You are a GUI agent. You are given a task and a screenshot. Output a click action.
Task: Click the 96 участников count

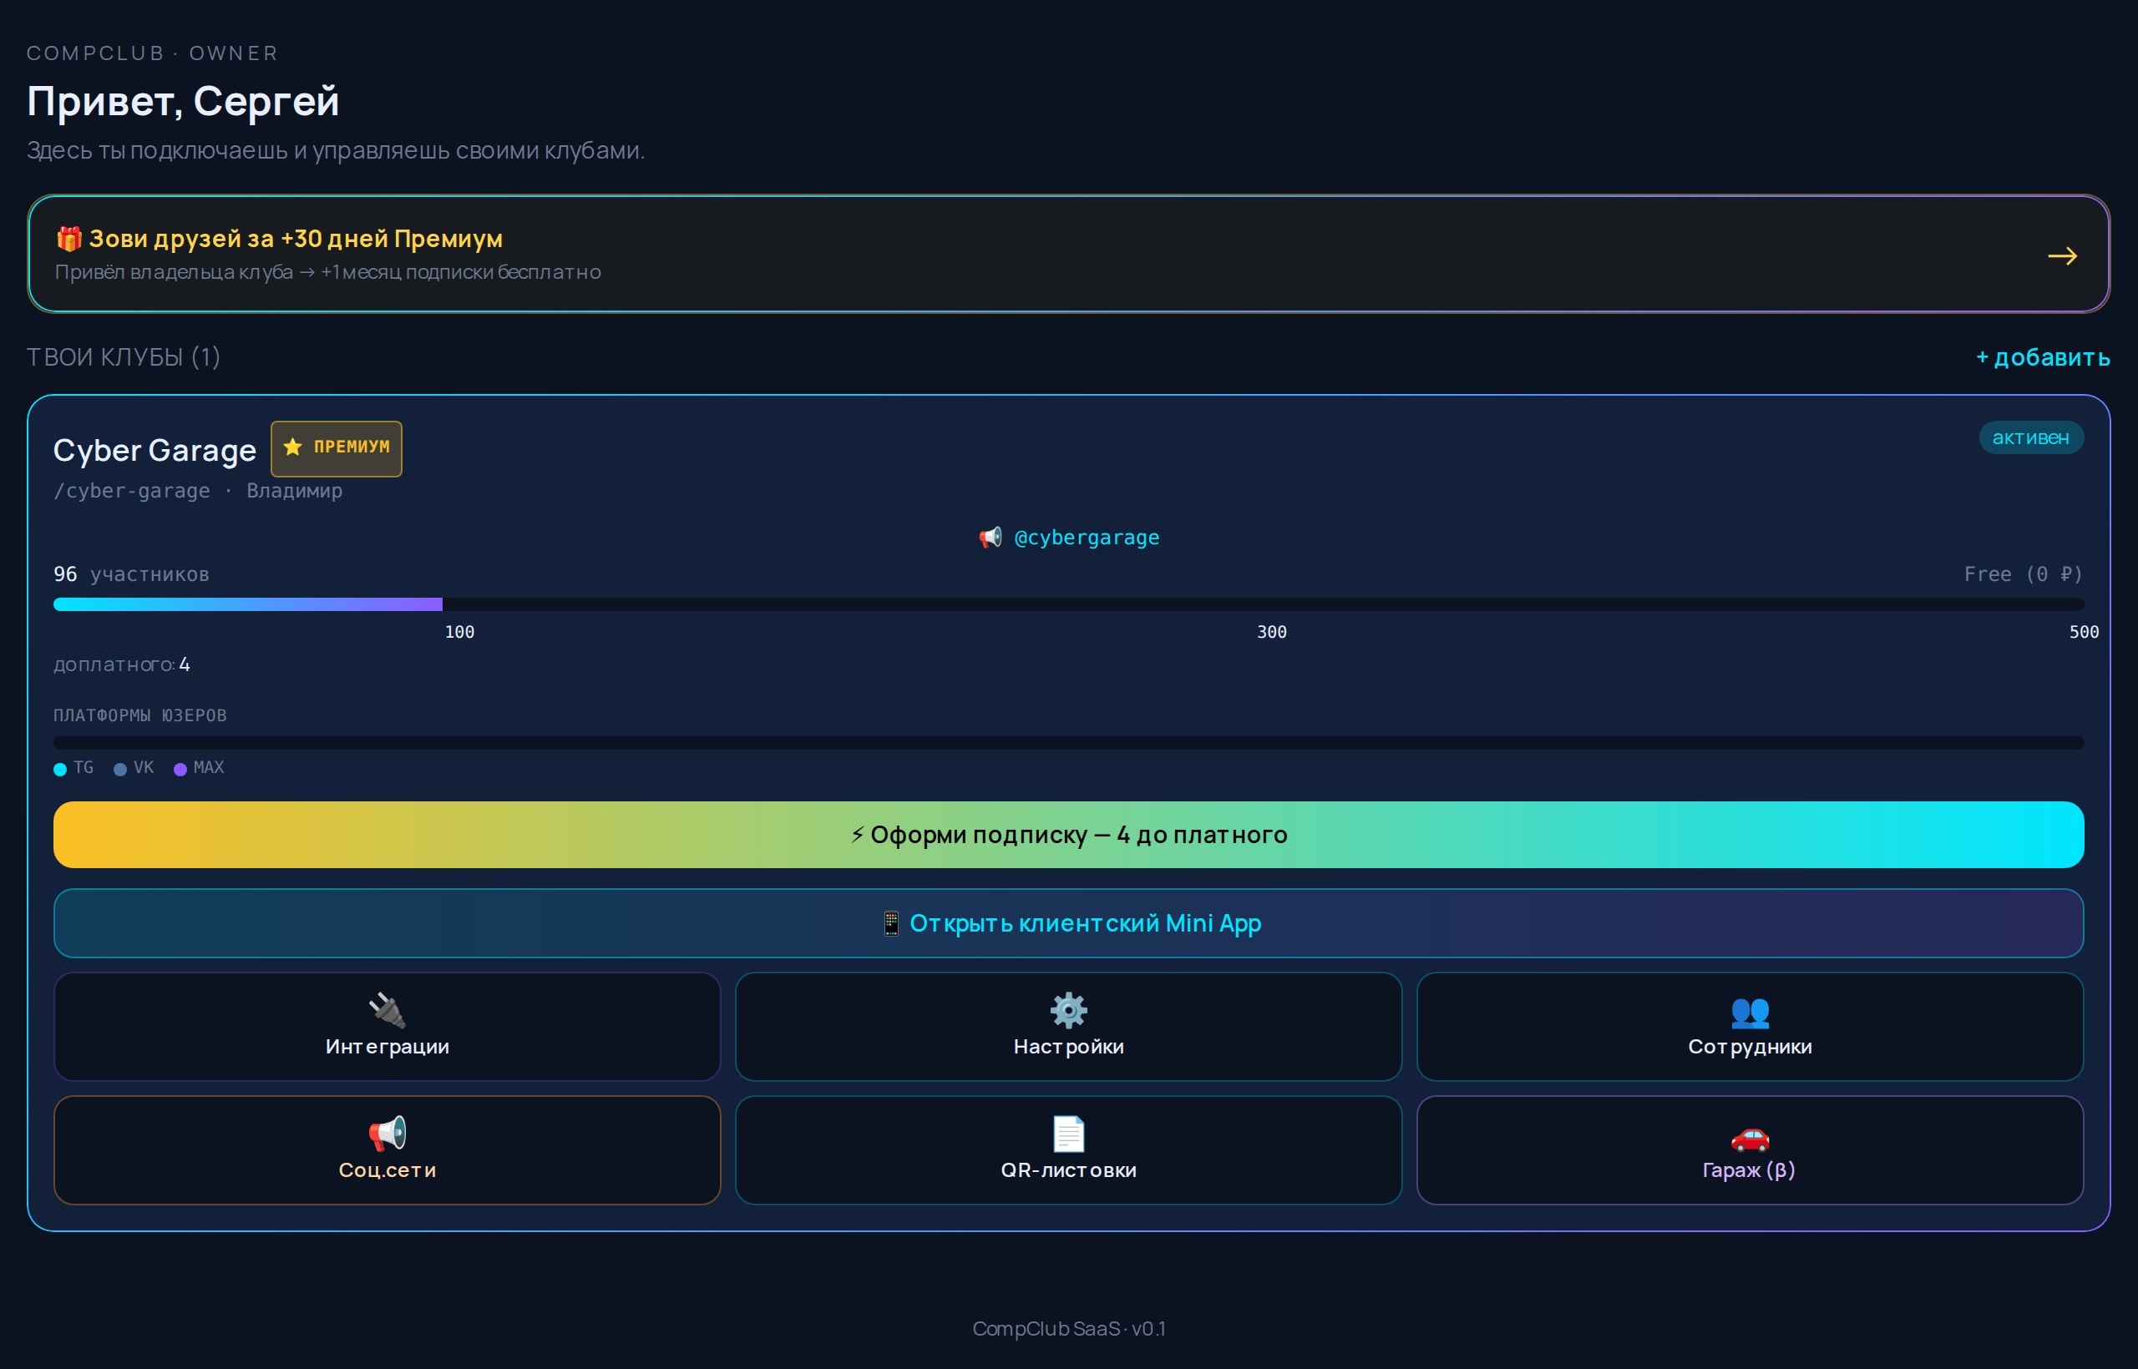coord(132,574)
